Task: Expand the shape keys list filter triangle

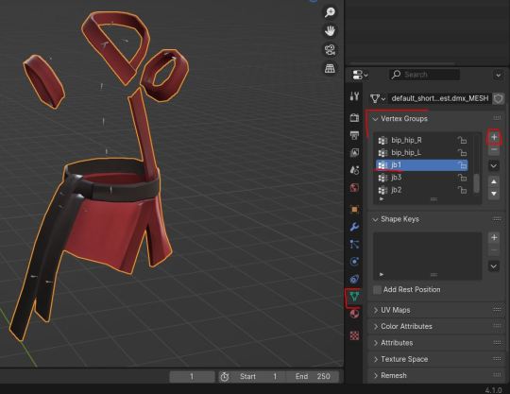Action: 382,275
